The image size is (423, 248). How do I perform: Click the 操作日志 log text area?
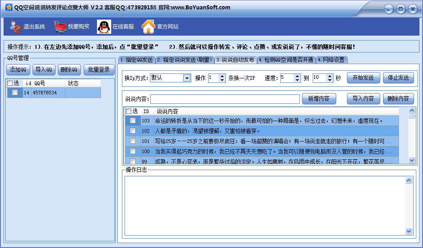pos(265,206)
